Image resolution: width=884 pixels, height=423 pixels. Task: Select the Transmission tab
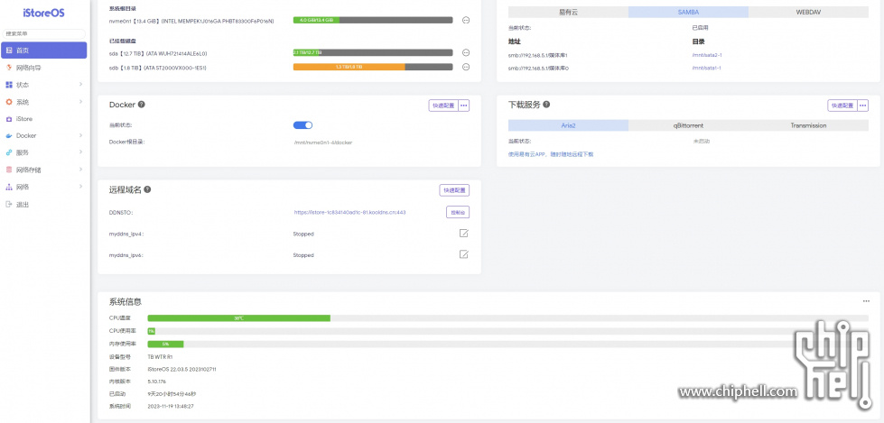coord(808,125)
